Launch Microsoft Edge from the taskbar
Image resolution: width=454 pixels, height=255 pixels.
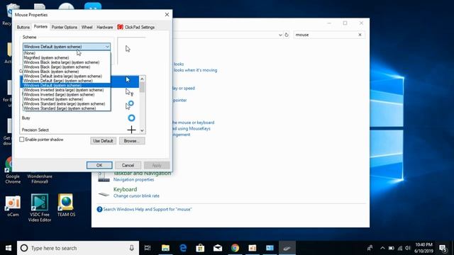click(x=183, y=248)
